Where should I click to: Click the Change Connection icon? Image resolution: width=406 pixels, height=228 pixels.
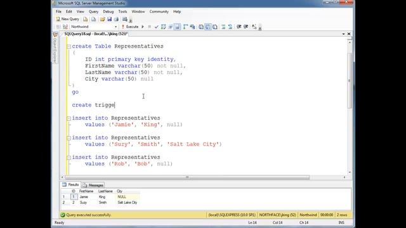pos(65,27)
